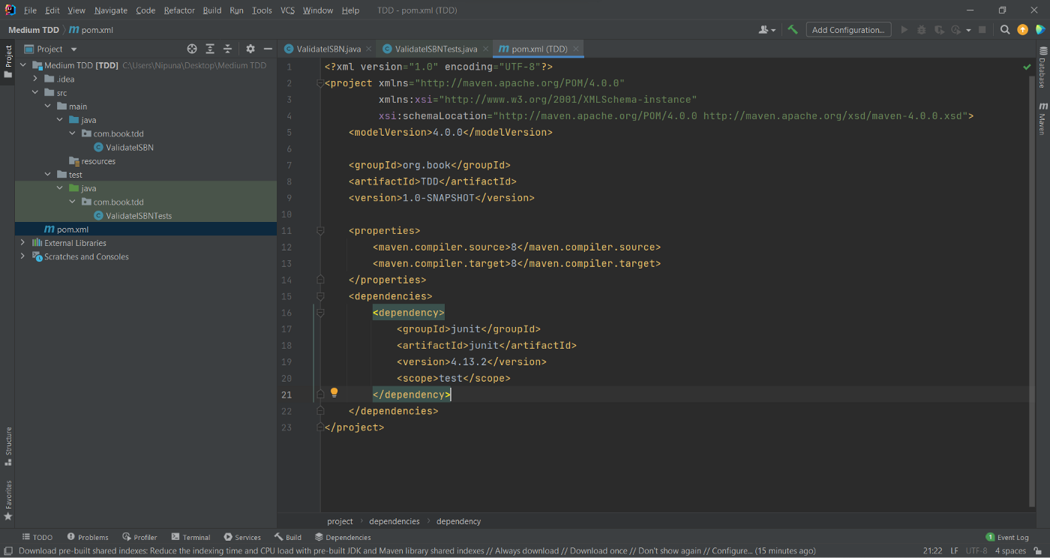The image size is (1050, 558).
Task: Collapse the src folder in tree
Action: tap(34, 93)
